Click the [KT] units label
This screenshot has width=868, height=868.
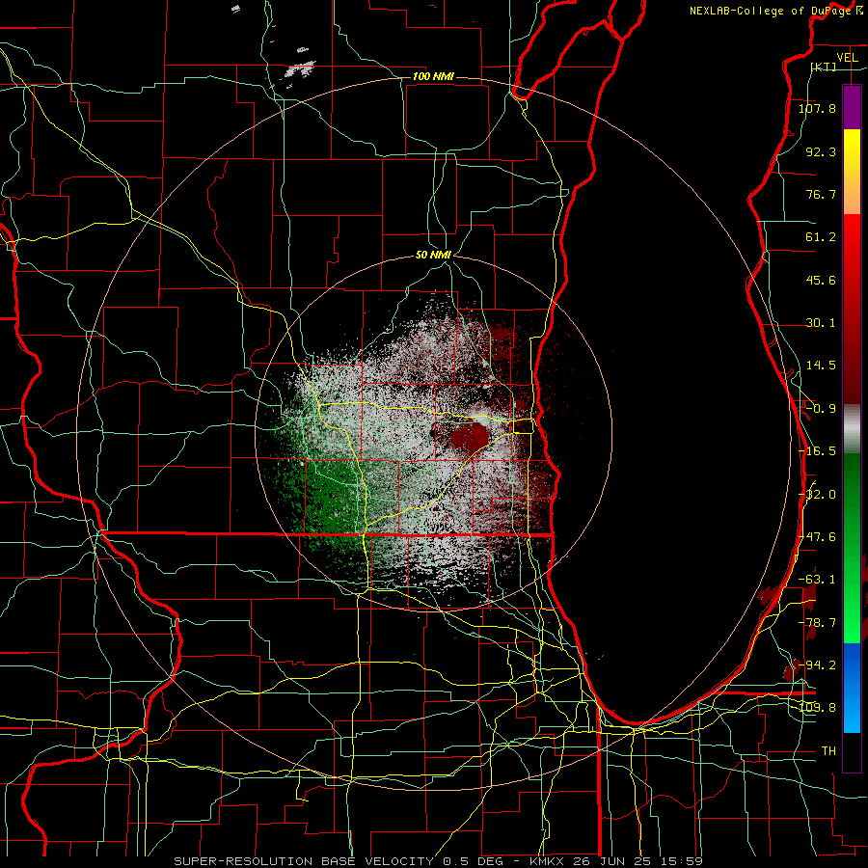pyautogui.click(x=823, y=67)
